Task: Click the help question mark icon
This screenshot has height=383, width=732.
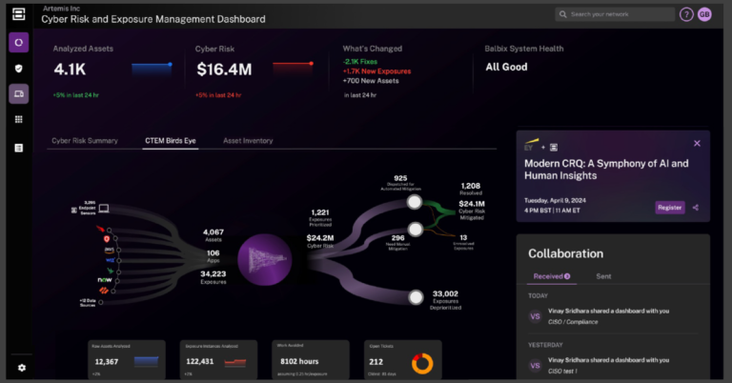Action: (686, 14)
